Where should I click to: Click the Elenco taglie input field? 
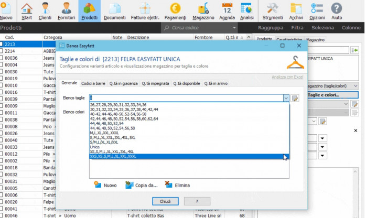tap(186, 98)
